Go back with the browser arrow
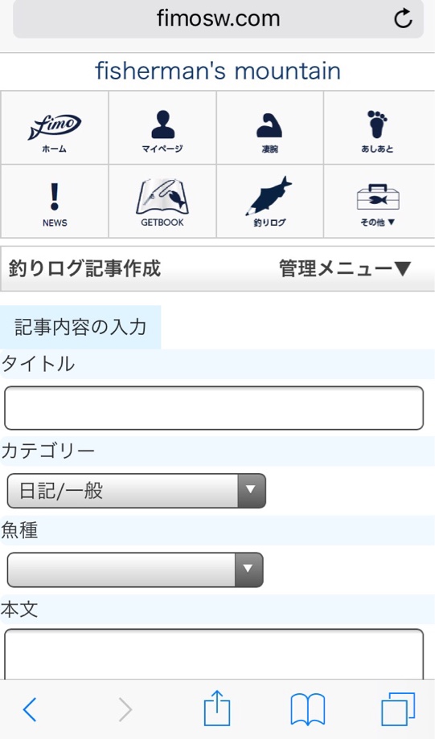The image size is (435, 739). point(30,709)
